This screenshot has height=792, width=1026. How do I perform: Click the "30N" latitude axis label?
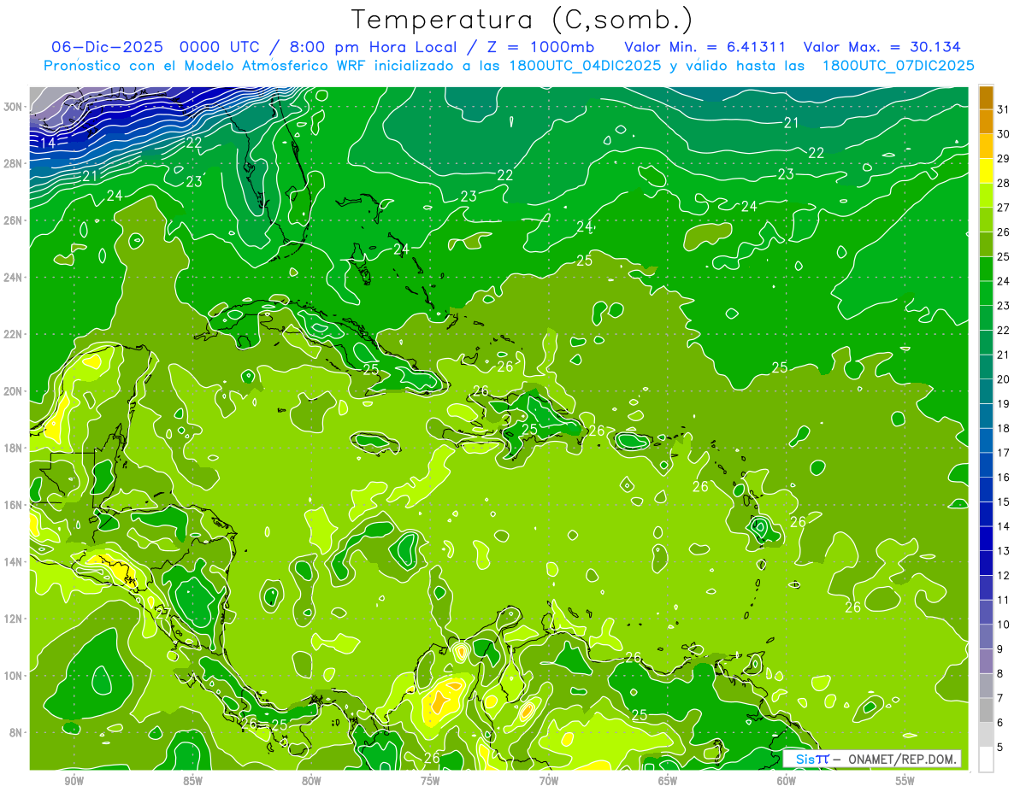(15, 107)
